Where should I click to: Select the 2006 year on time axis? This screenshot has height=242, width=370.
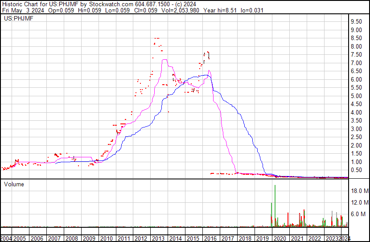tap(37, 239)
